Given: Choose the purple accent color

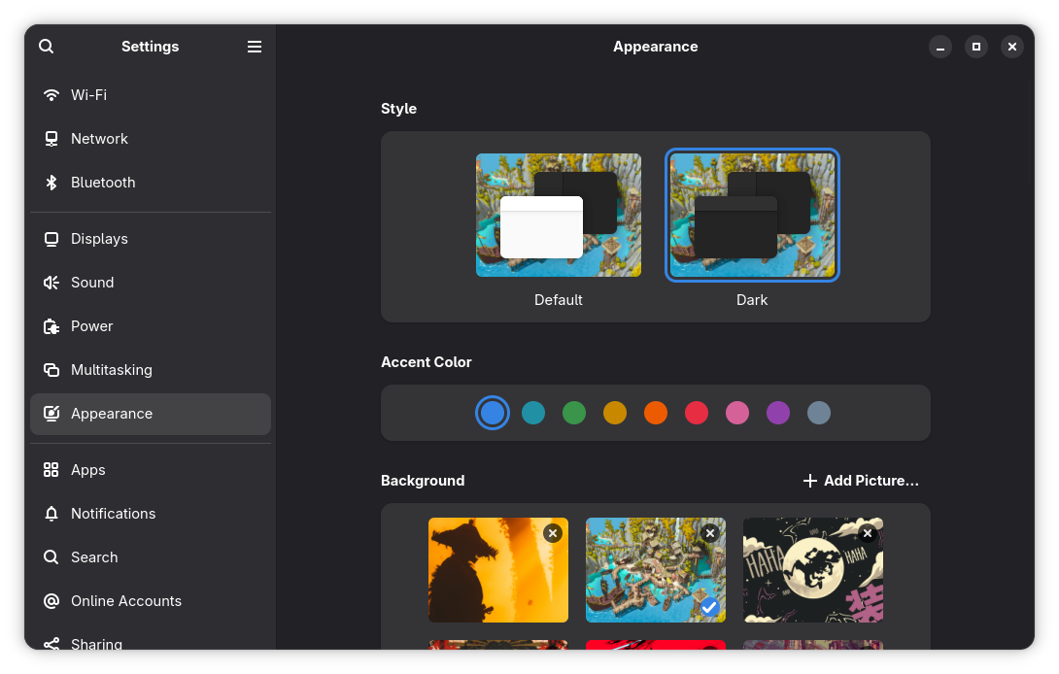Looking at the screenshot, I should pyautogui.click(x=778, y=413).
